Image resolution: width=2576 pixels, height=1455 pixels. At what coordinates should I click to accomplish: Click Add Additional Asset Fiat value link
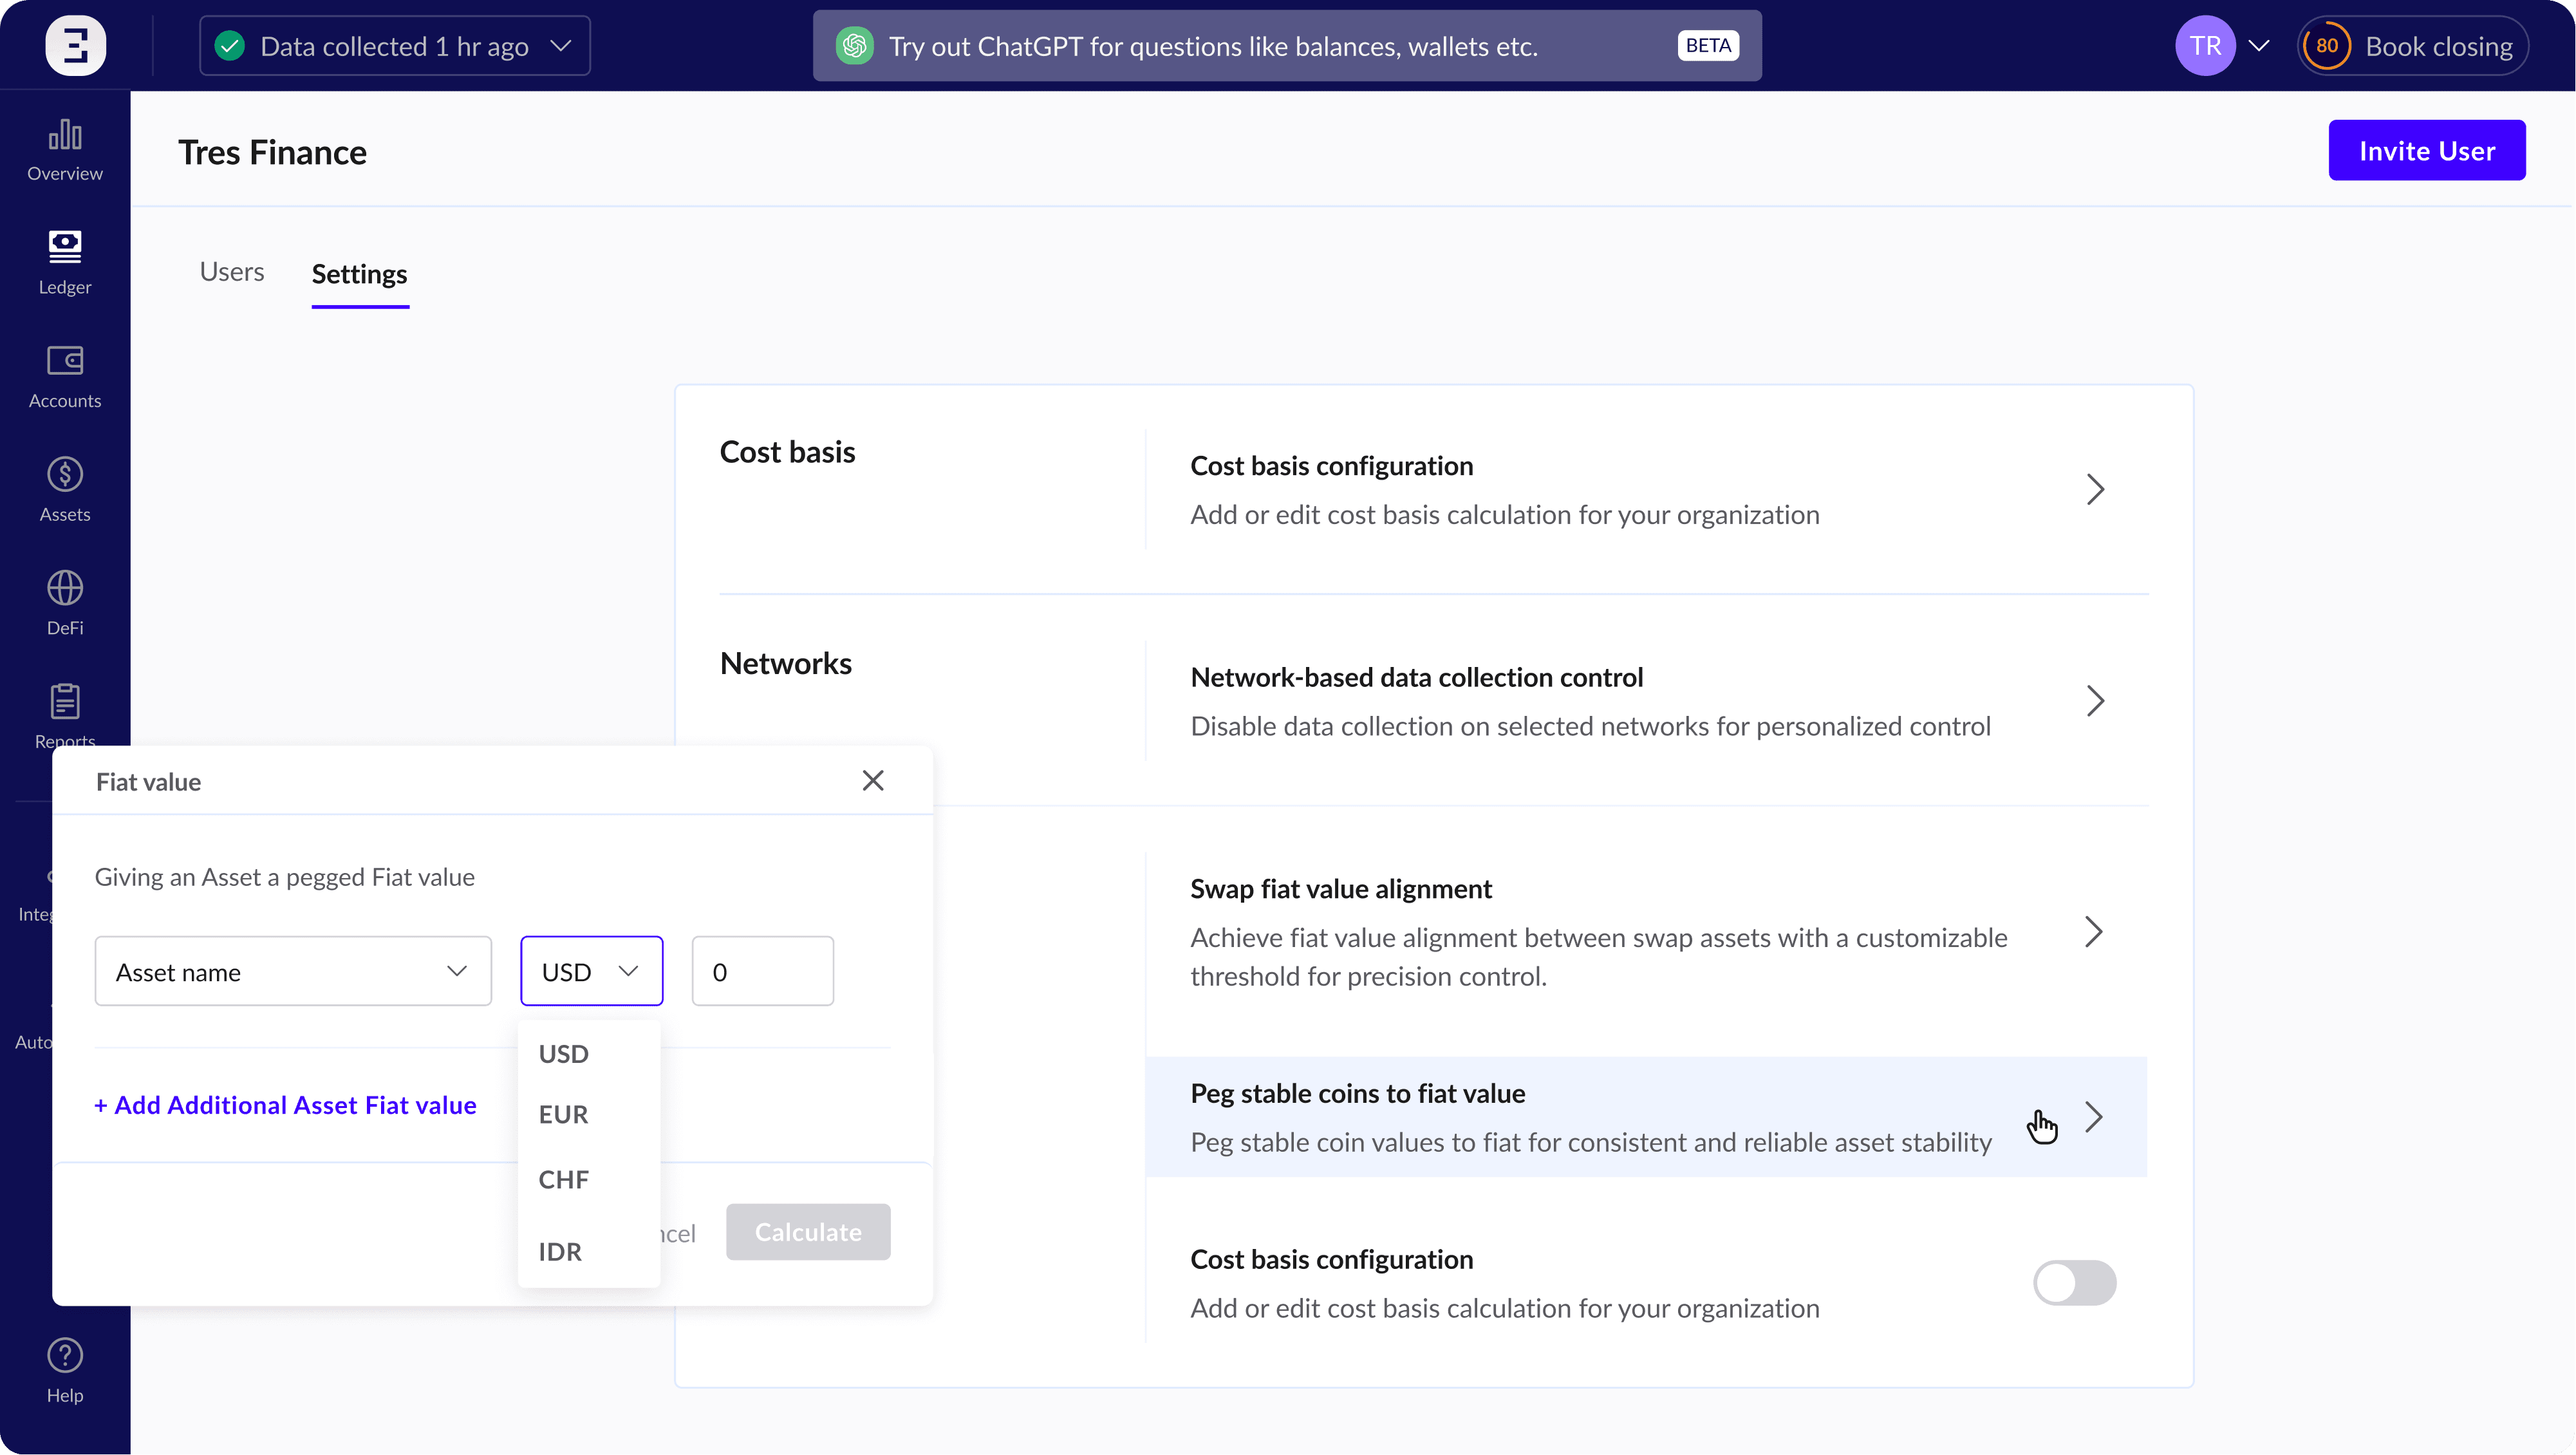coord(285,1105)
